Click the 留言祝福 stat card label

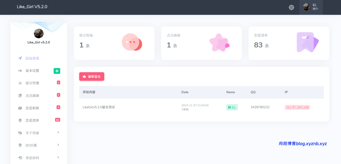[x=86, y=35]
